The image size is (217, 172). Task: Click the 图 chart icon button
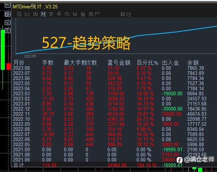point(8,14)
